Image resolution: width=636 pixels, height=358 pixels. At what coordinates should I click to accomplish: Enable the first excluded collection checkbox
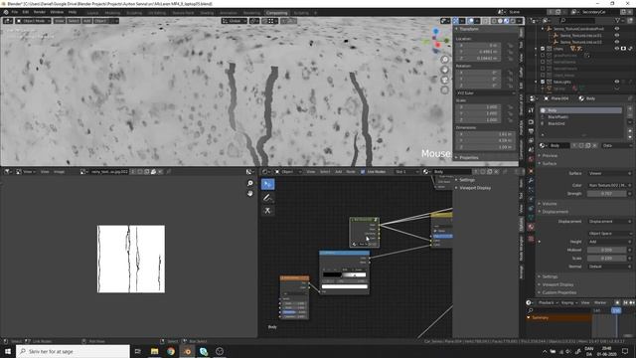pos(543,56)
